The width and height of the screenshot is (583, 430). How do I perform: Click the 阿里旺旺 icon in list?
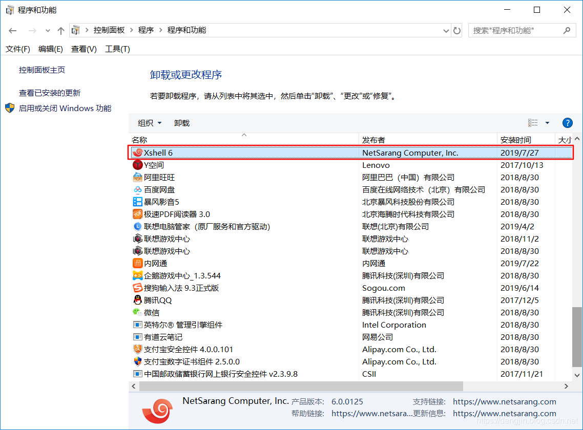(138, 177)
